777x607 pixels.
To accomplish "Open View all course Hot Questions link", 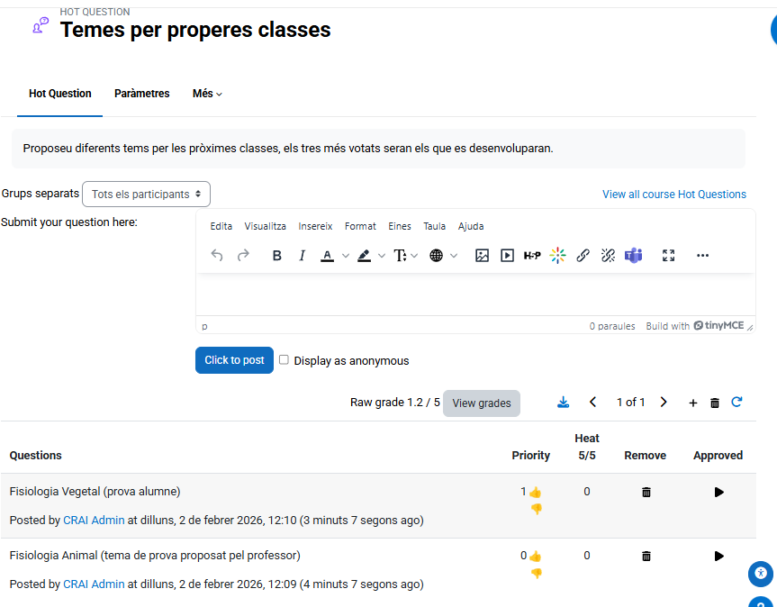I will tap(673, 195).
